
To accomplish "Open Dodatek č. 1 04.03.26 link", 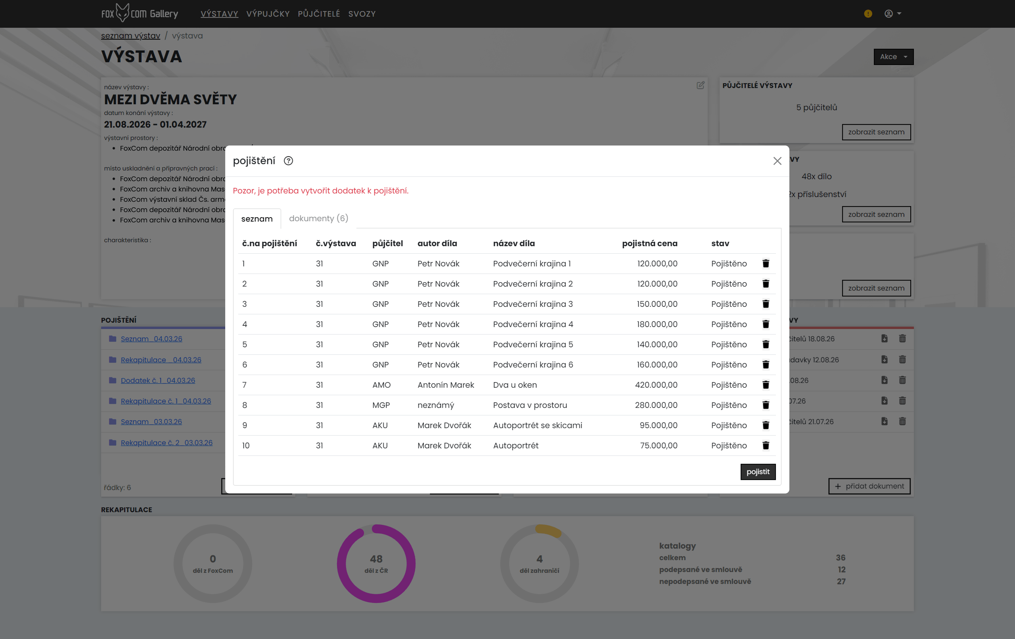I will coord(158,380).
